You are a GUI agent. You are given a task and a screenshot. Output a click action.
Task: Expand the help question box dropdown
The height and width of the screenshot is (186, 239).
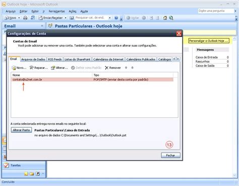pos(235,11)
